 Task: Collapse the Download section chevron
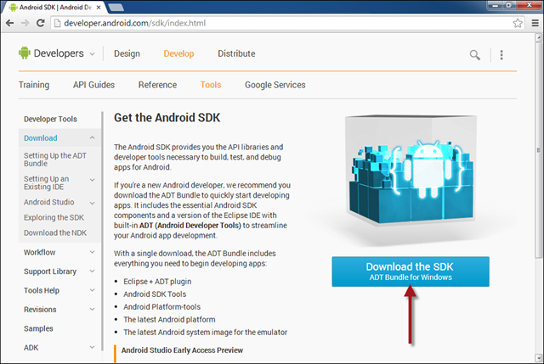pos(93,137)
